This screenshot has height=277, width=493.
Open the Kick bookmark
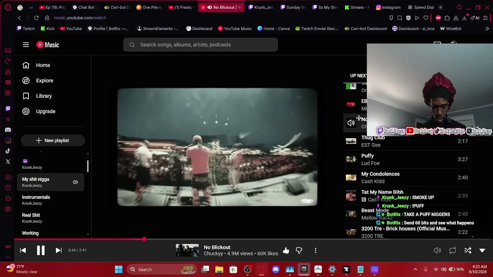click(47, 28)
